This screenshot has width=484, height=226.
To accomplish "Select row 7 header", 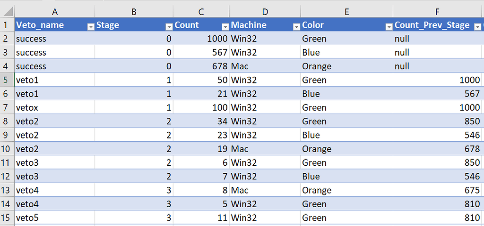I will point(7,107).
